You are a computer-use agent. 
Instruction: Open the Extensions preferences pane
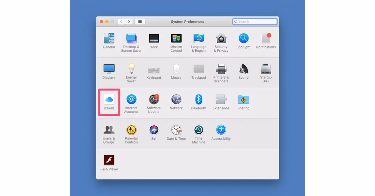pos(221,102)
